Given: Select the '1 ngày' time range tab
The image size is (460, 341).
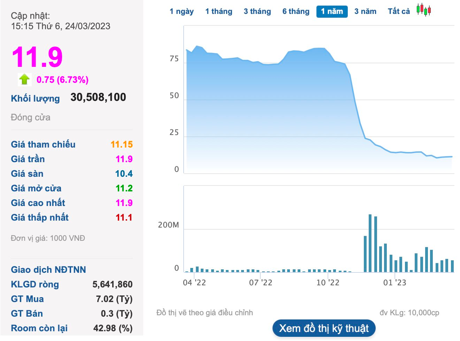Looking at the screenshot, I should click(182, 11).
